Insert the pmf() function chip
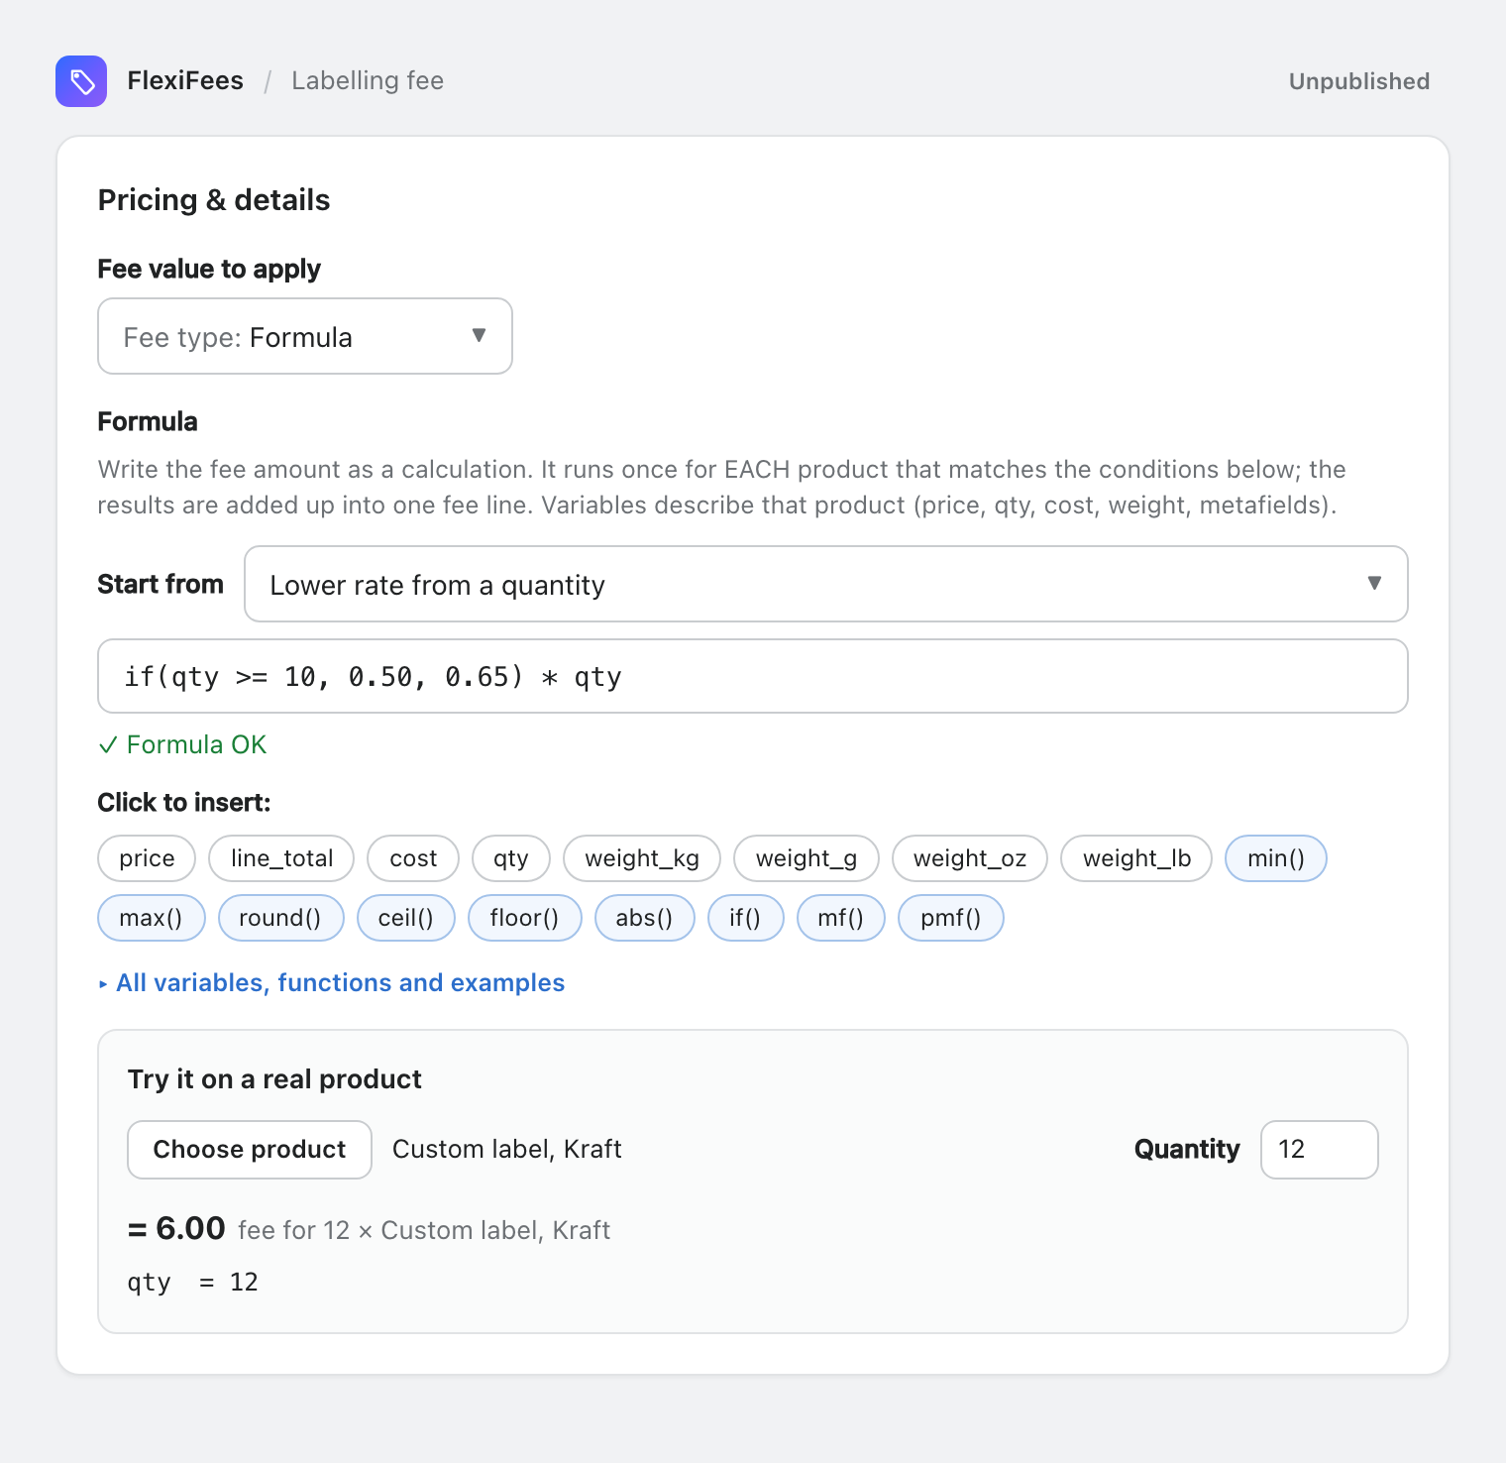1506x1463 pixels. pos(951,918)
